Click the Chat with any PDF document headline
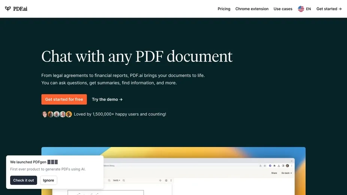The width and height of the screenshot is (347, 195). (137, 56)
